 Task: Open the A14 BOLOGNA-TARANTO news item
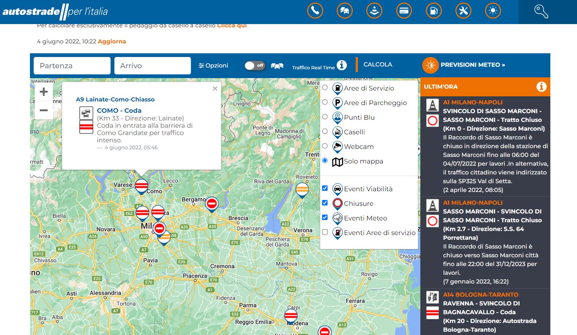pos(480,294)
